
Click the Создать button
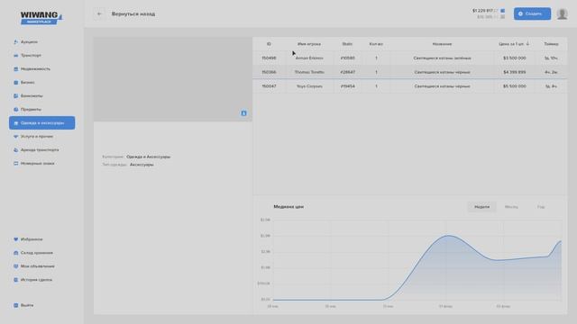point(532,14)
